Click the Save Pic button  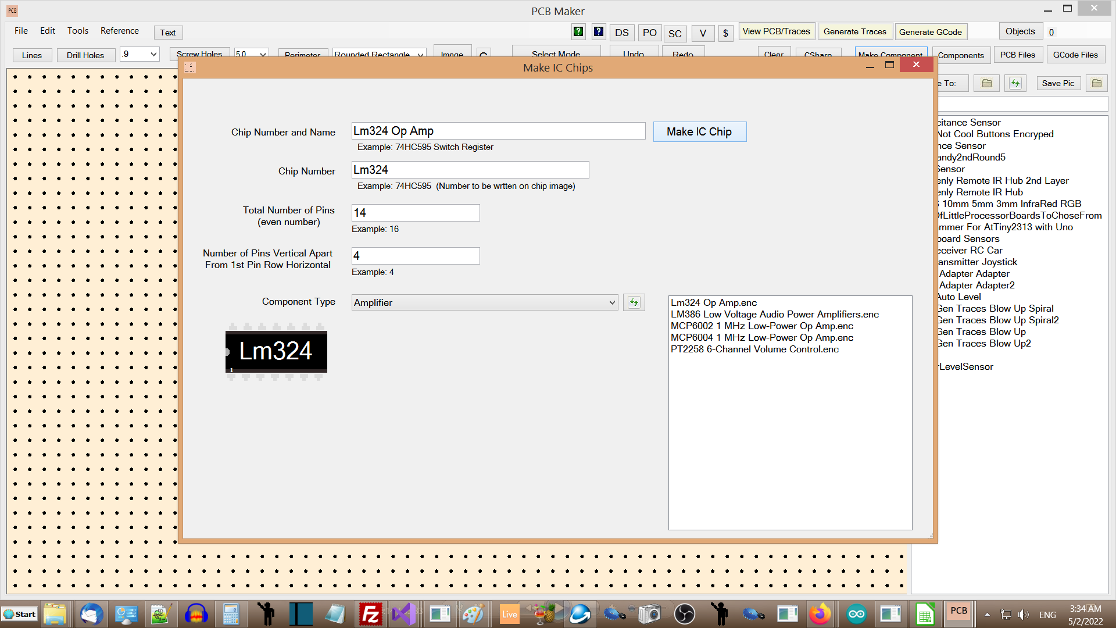(x=1058, y=83)
